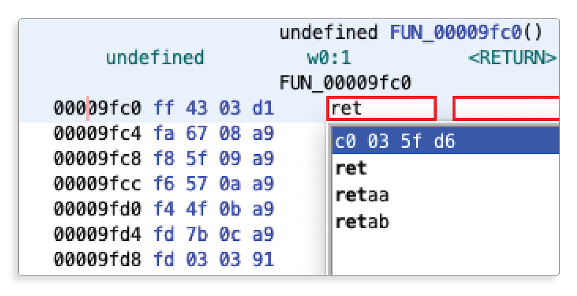Click the FUN_00009fc0 function label

(x=345, y=83)
